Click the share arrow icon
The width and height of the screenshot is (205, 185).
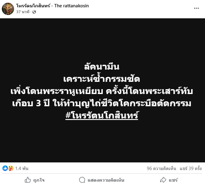pyautogui.click(x=163, y=180)
